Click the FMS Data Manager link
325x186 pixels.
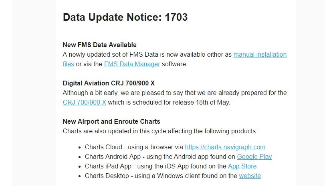click(132, 64)
